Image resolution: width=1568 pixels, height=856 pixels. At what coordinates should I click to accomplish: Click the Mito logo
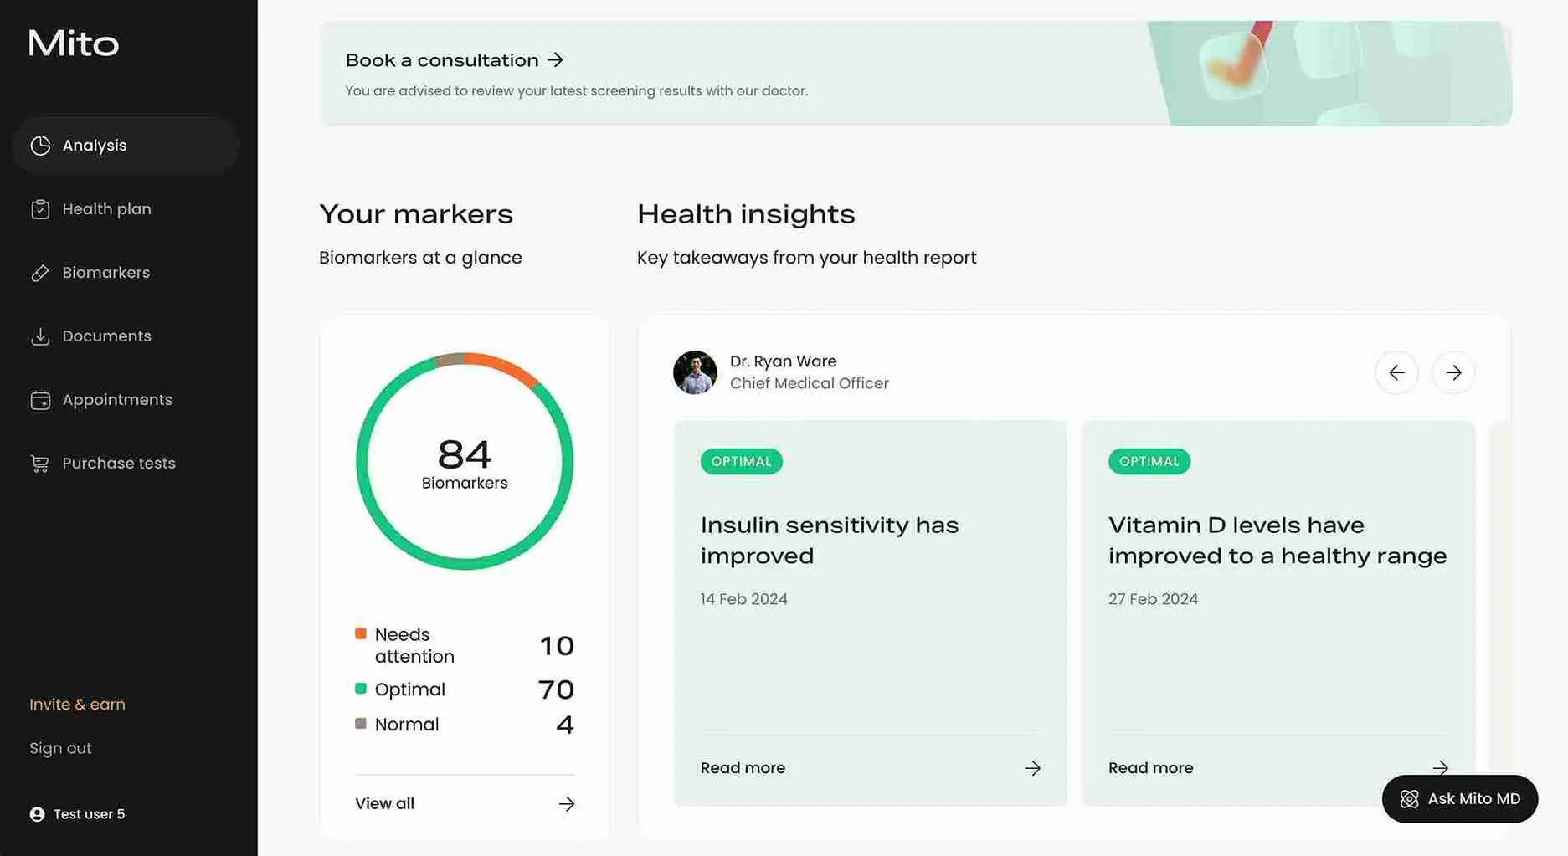[74, 44]
